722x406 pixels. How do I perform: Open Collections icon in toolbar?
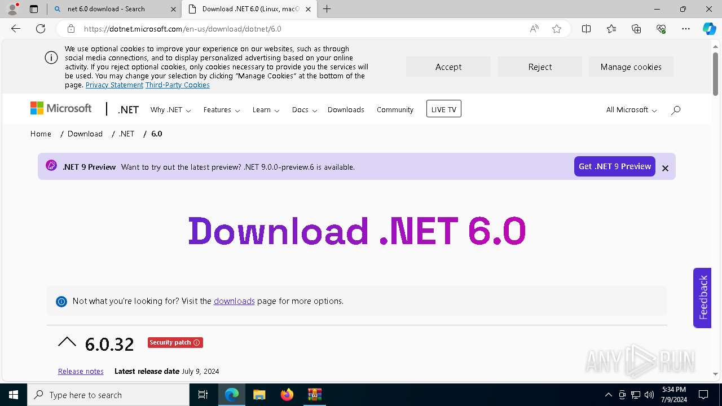636,29
